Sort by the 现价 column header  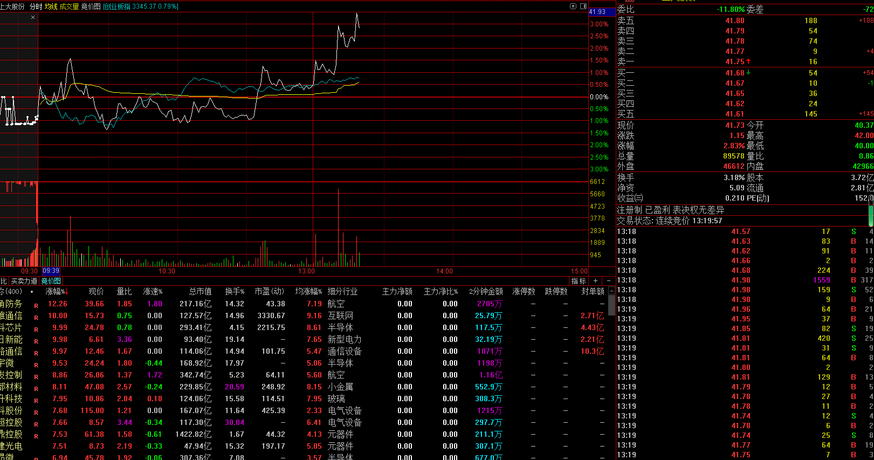[96, 291]
